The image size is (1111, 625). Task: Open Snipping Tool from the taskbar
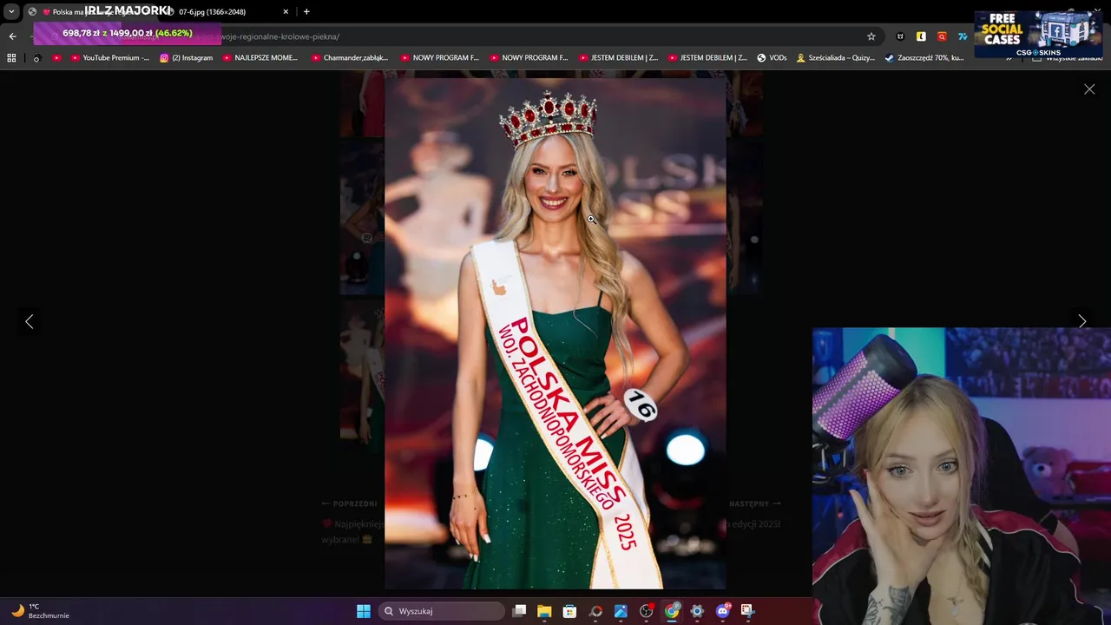[x=747, y=611]
